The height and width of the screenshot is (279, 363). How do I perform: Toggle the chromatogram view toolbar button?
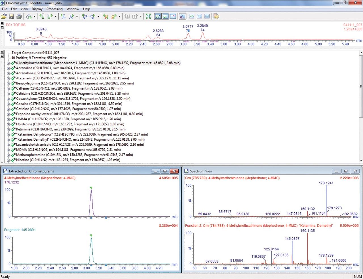pyautogui.click(x=158, y=16)
